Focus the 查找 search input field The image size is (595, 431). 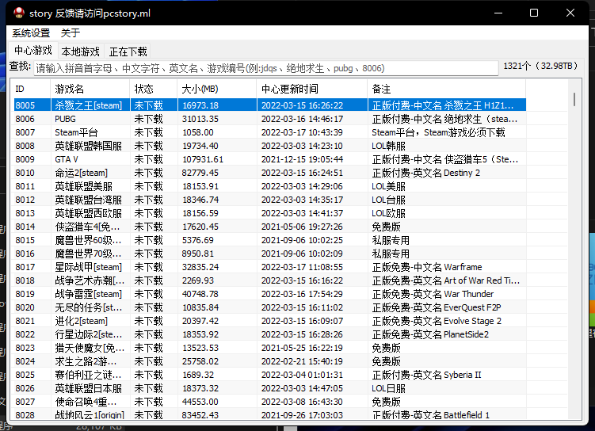point(265,68)
